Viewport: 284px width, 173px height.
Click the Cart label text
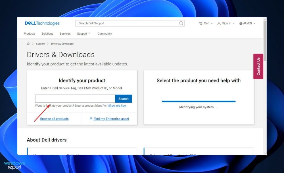[206, 23]
